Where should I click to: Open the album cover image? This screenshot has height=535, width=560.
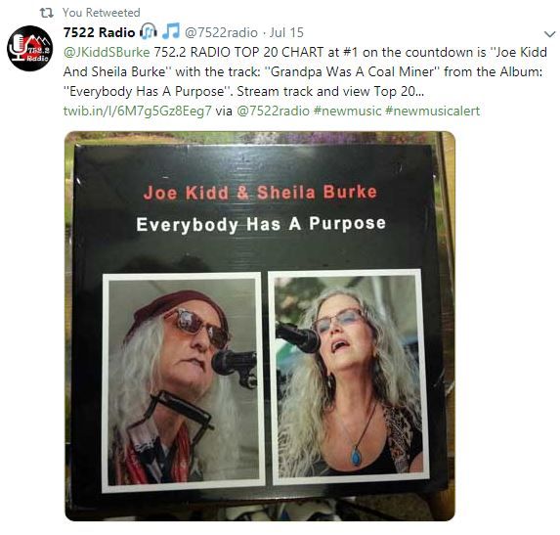[x=260, y=326]
